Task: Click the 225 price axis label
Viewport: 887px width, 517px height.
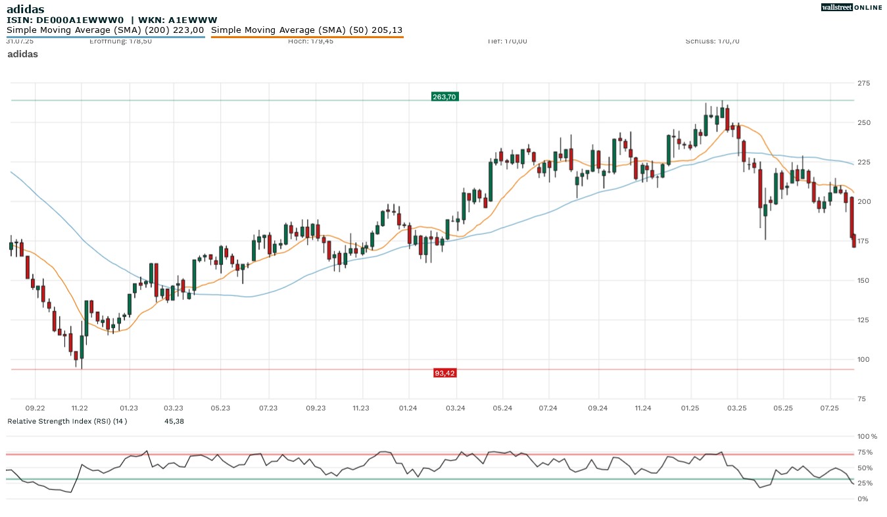Action: pos(863,162)
